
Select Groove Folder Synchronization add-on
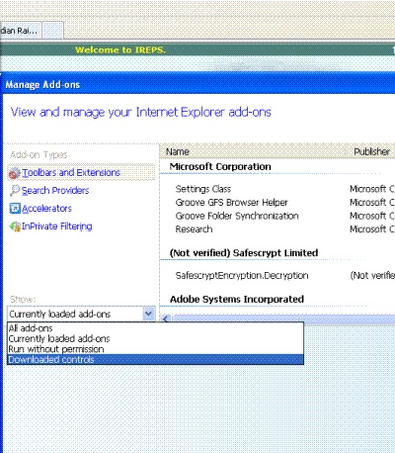click(x=237, y=216)
